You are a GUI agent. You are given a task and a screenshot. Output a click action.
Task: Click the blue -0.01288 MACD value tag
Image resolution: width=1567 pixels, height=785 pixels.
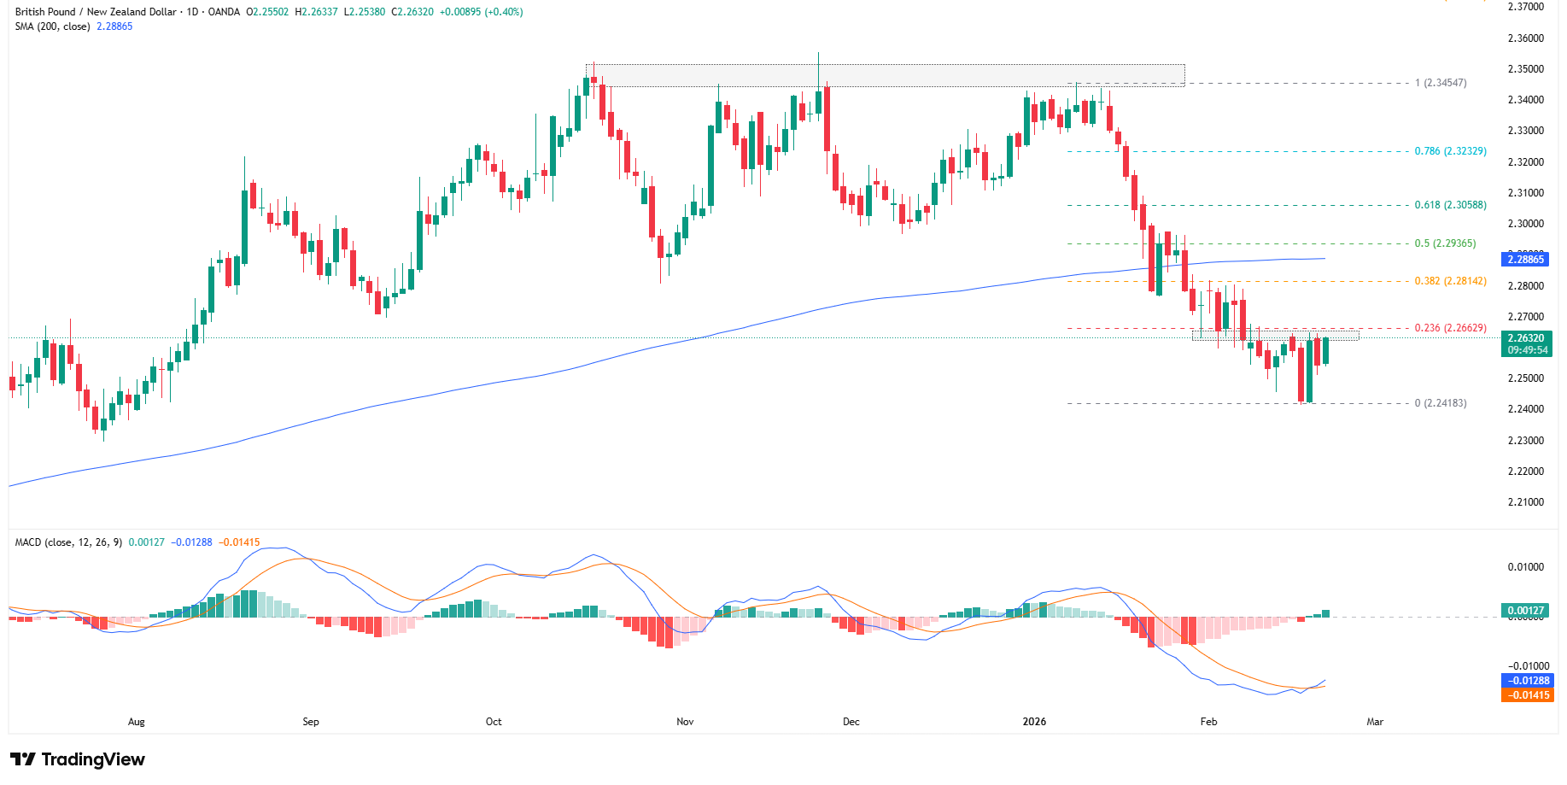1526,681
